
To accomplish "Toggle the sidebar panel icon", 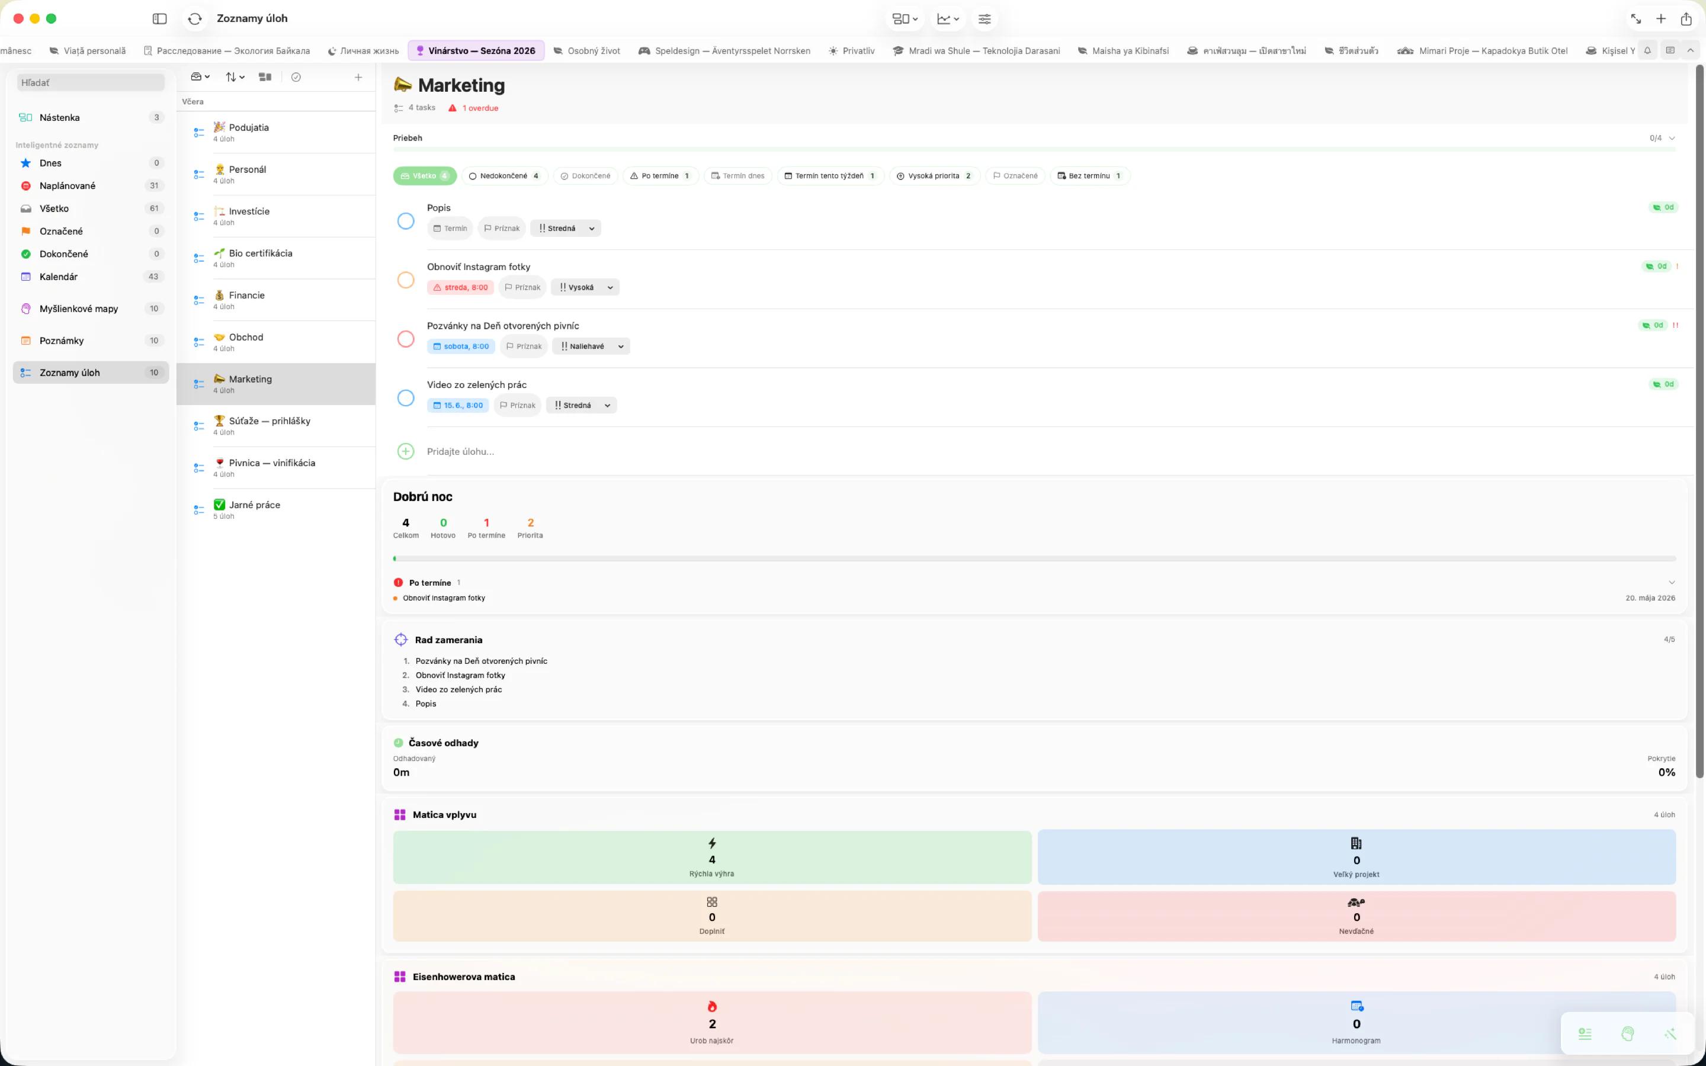I will pos(160,19).
